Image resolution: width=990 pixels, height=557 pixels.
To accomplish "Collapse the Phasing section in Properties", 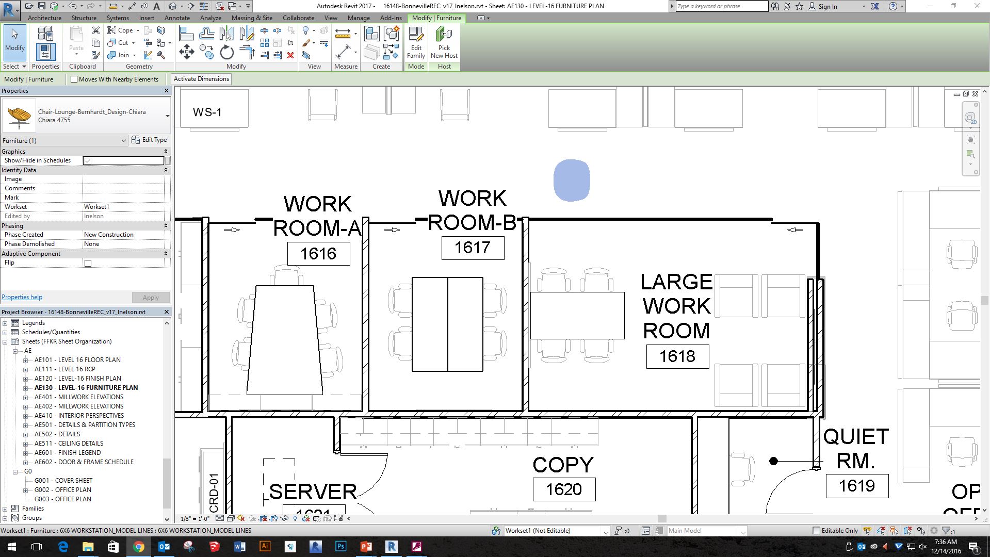I will pyautogui.click(x=166, y=225).
